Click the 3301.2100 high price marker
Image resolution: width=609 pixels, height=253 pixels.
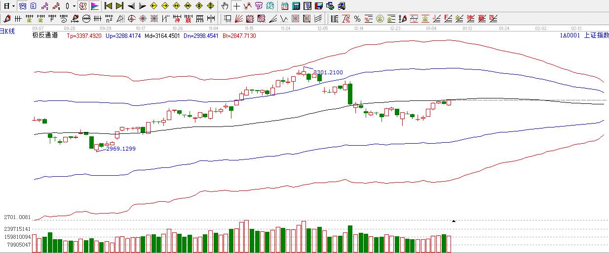click(x=328, y=72)
